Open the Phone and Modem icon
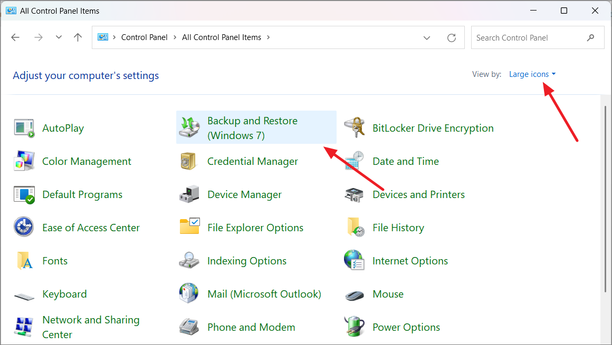The width and height of the screenshot is (612, 345). tap(189, 327)
